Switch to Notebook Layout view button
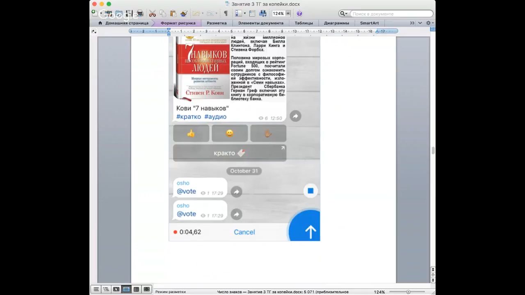Viewport: 525px width, 295px height. coord(136,289)
